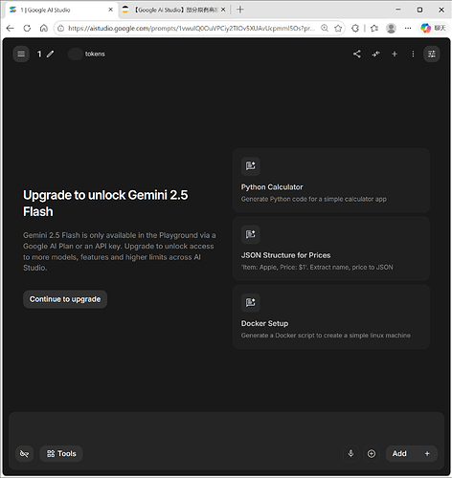Open the browser profile avatar
452x478 pixels.
coord(391,29)
